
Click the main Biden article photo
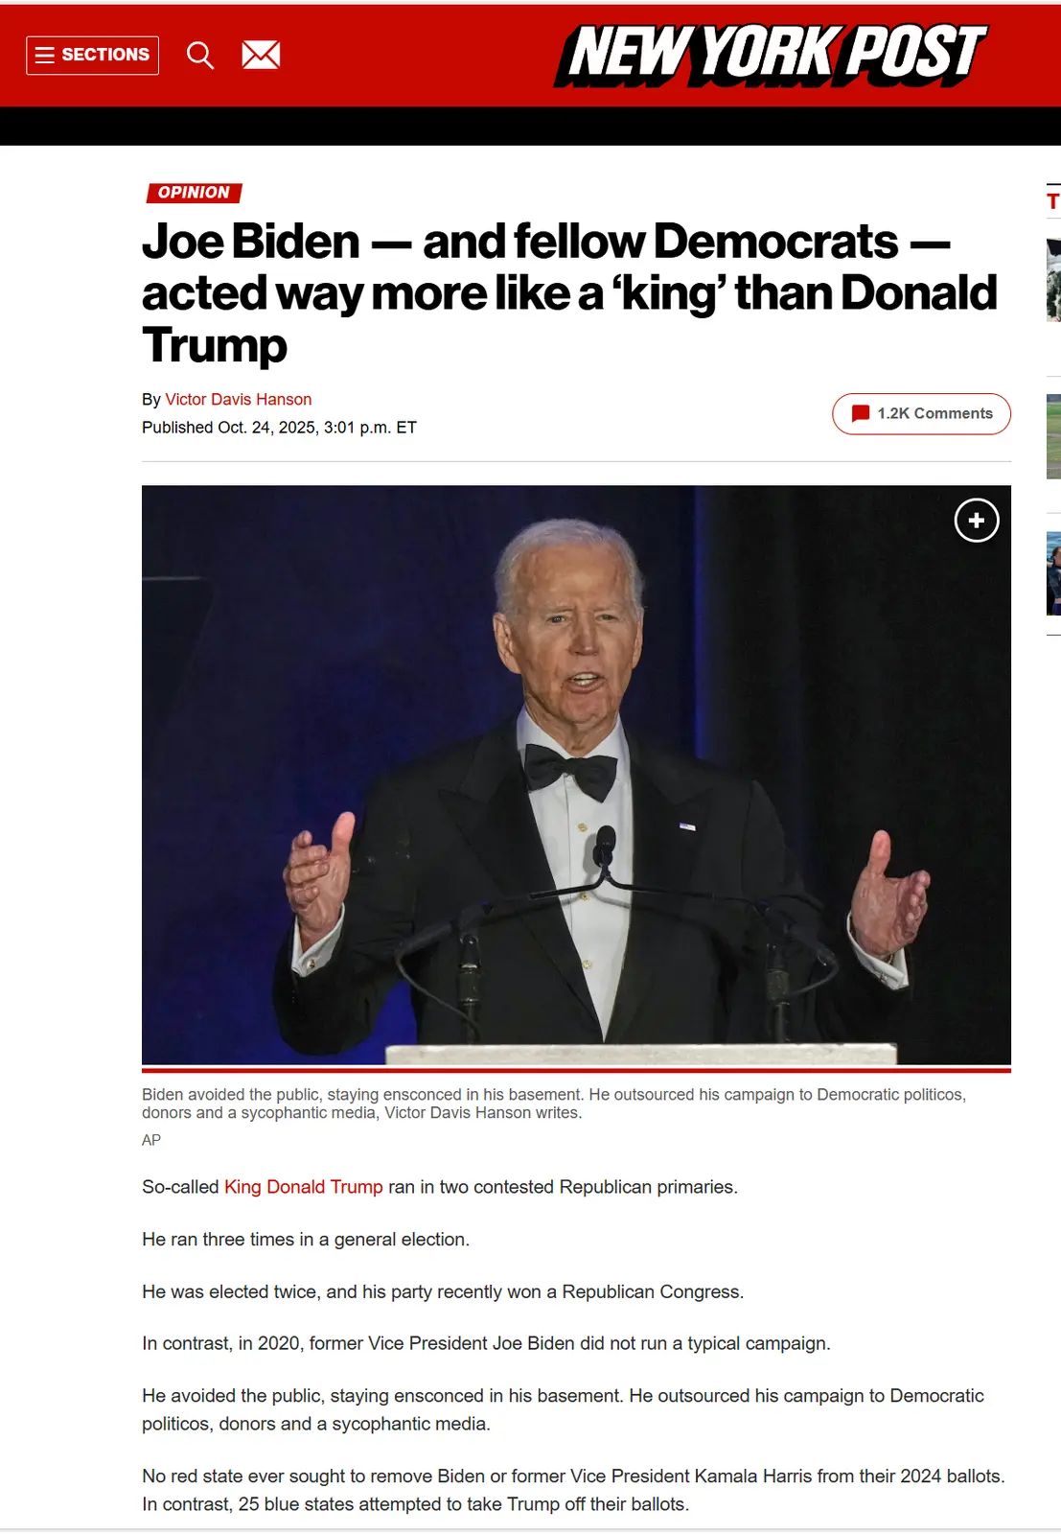pyautogui.click(x=576, y=775)
